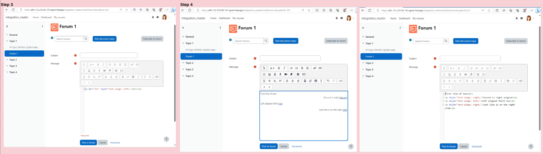This screenshot has width=543, height=154.
Task: Expand Topic 3 in left screenshot's sidebar
Action: pos(7,66)
